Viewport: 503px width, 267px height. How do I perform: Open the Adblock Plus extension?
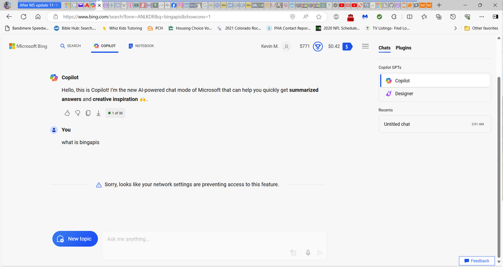[336, 17]
